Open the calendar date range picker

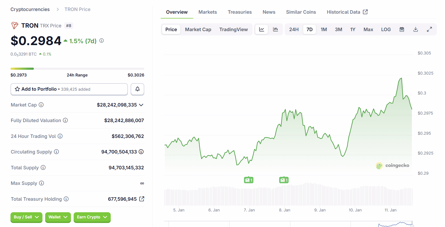click(x=402, y=30)
